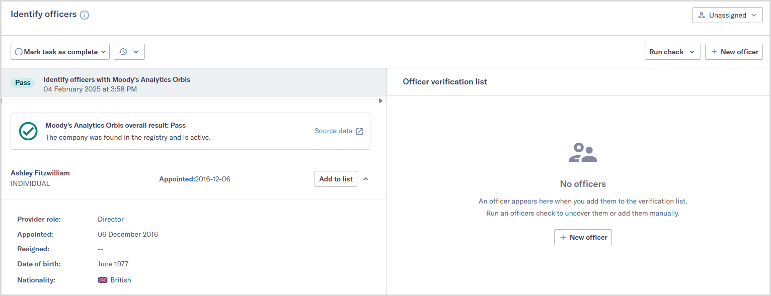Expand the Run check dropdown arrow

(x=692, y=51)
